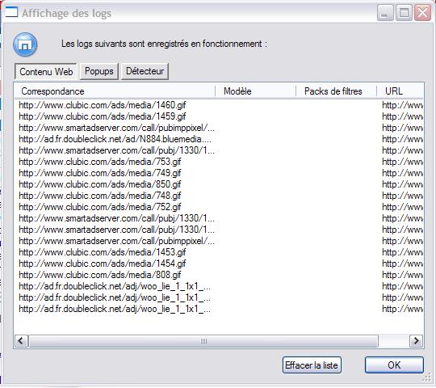Select the clubic 1460.gif log entry
The height and width of the screenshot is (388, 436).
(103, 105)
